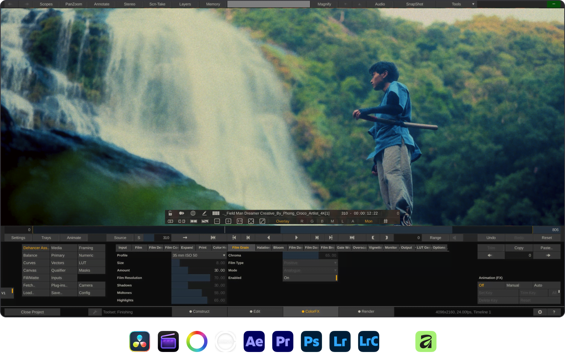Switch to the Bloom tab
Screen dimensions: 565x358
coord(279,247)
